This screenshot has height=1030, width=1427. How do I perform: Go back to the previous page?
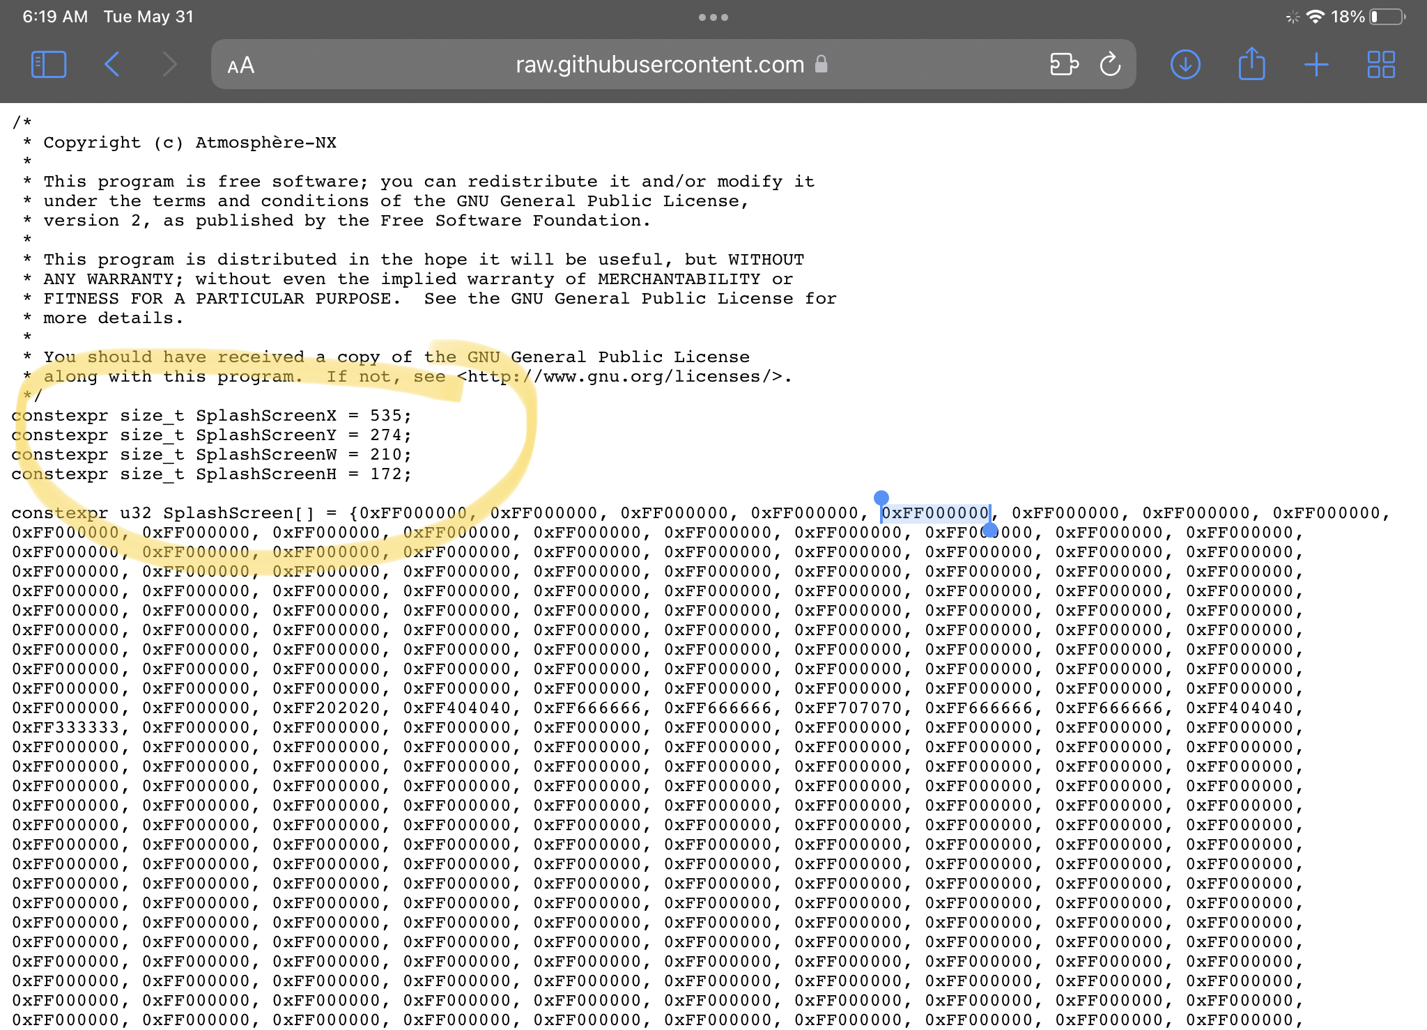click(x=112, y=65)
